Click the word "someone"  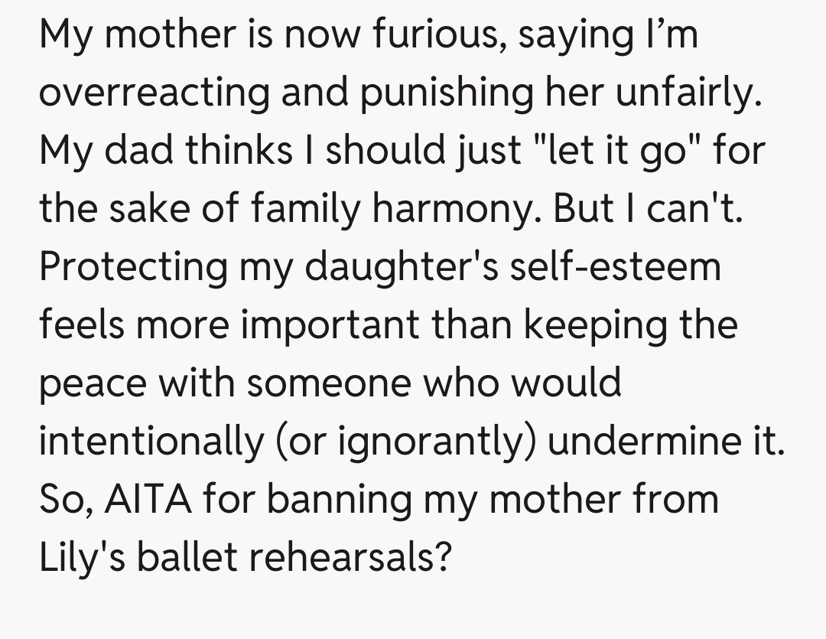339,382
